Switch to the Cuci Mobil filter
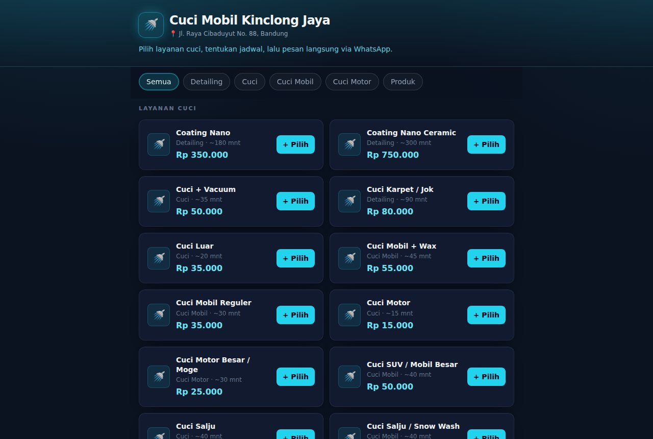 pos(295,82)
